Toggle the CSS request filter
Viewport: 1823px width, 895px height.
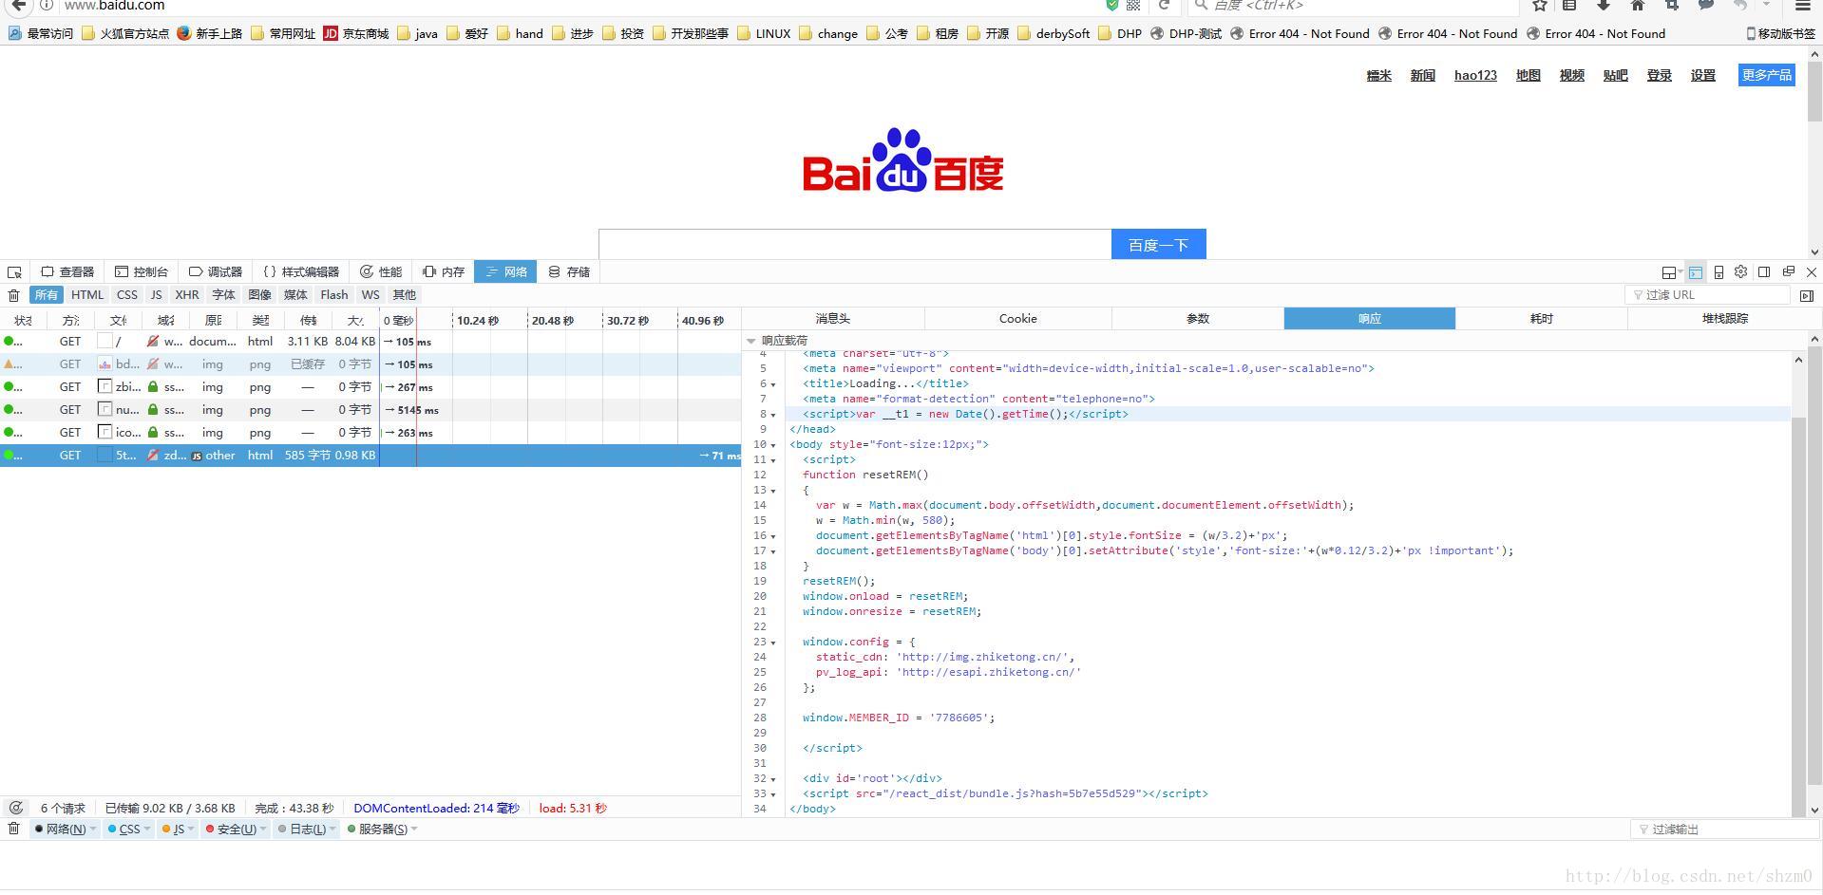(x=127, y=295)
